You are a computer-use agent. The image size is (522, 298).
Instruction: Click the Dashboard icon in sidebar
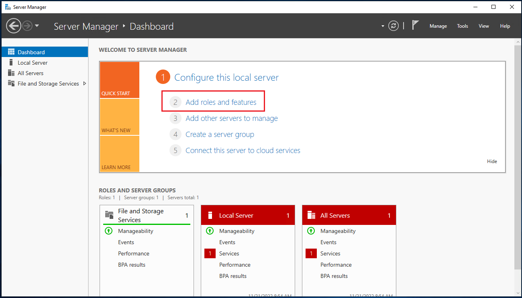pyautogui.click(x=11, y=52)
